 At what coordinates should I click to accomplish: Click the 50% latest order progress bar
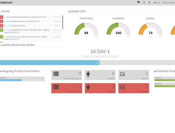point(87,62)
